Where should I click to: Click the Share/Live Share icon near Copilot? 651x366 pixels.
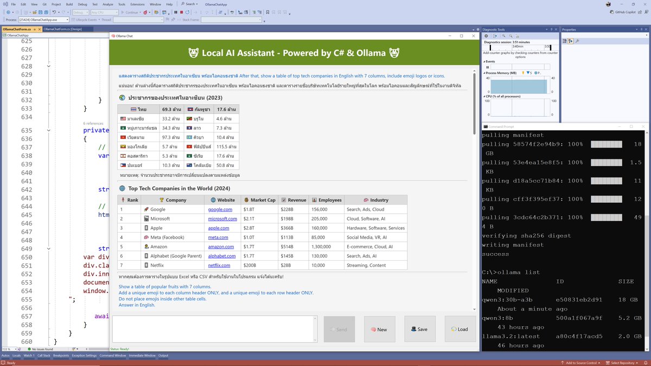[640, 12]
